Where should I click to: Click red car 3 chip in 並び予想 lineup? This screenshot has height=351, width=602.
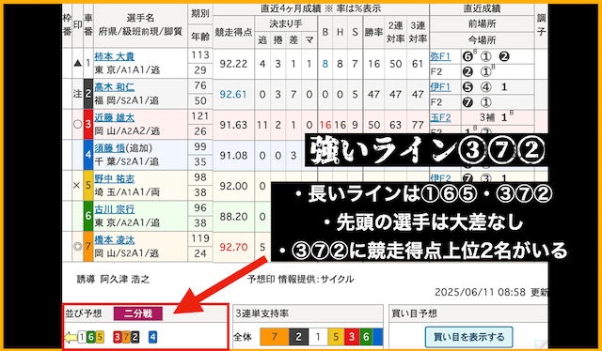point(118,337)
